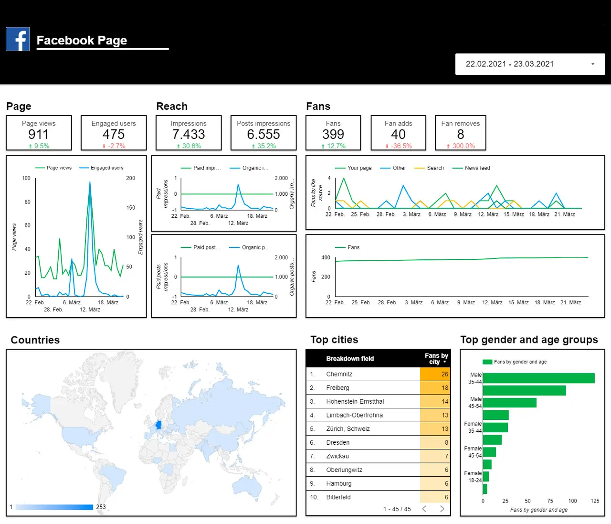Click the 9.5% change under Page views
This screenshot has width=611, height=524.
tap(39, 146)
